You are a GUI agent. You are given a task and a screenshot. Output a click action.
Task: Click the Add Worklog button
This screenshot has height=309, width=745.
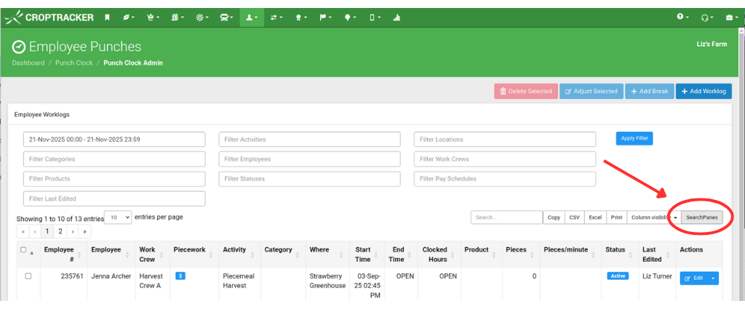coord(704,91)
